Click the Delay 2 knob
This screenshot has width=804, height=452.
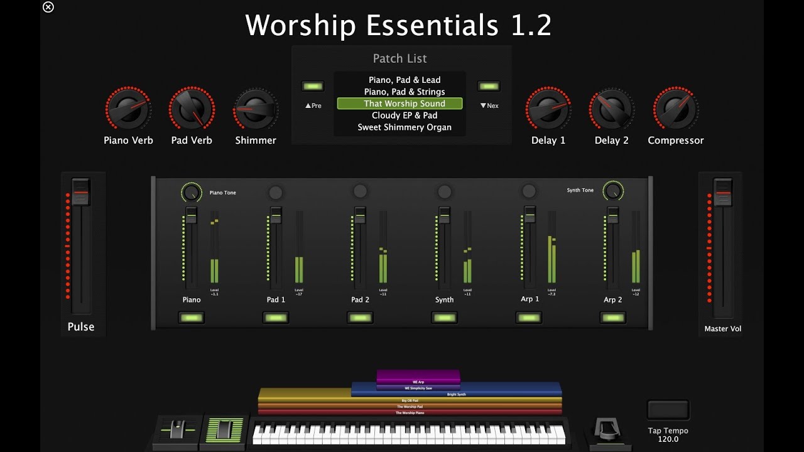click(x=612, y=109)
